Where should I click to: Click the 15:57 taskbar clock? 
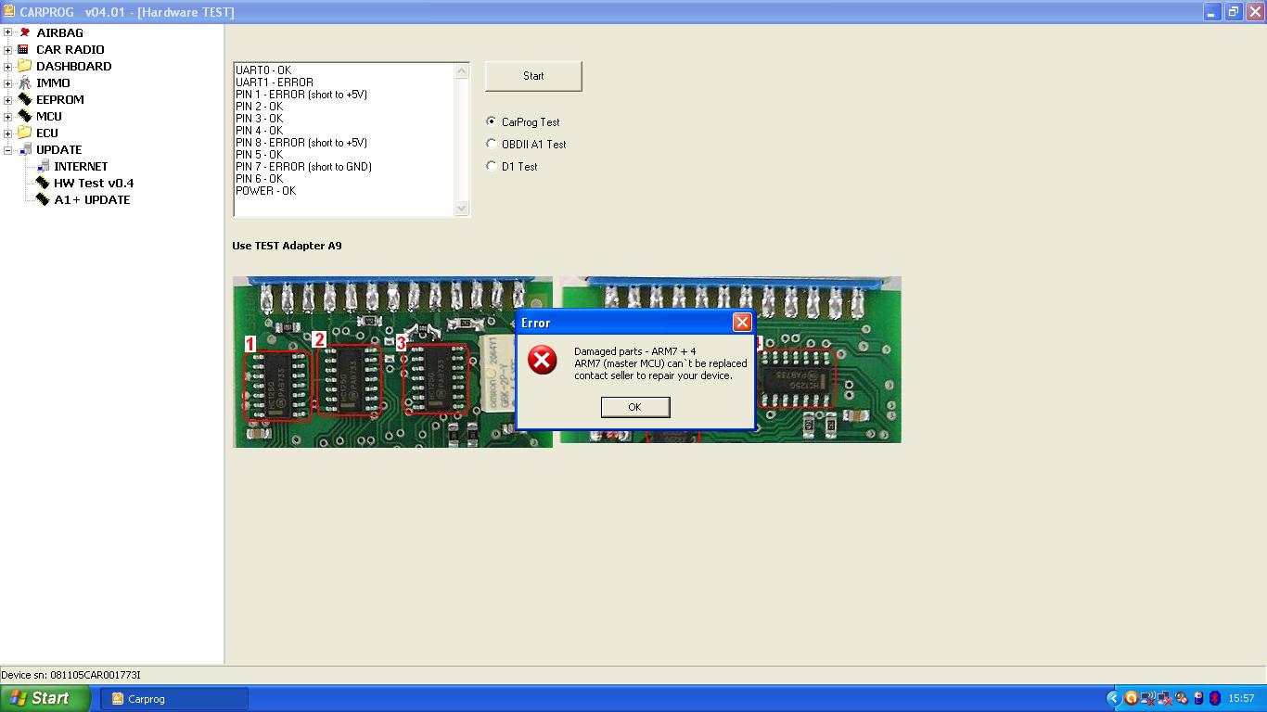1241,699
